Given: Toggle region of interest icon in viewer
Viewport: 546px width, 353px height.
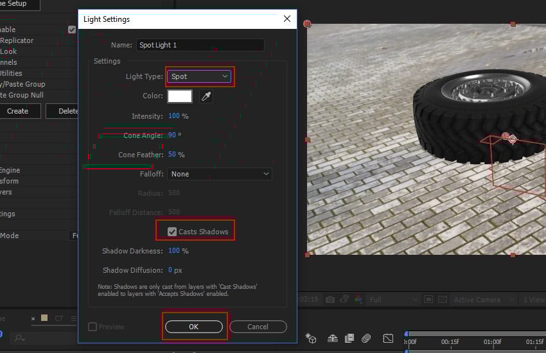Looking at the screenshot, I should (x=428, y=300).
